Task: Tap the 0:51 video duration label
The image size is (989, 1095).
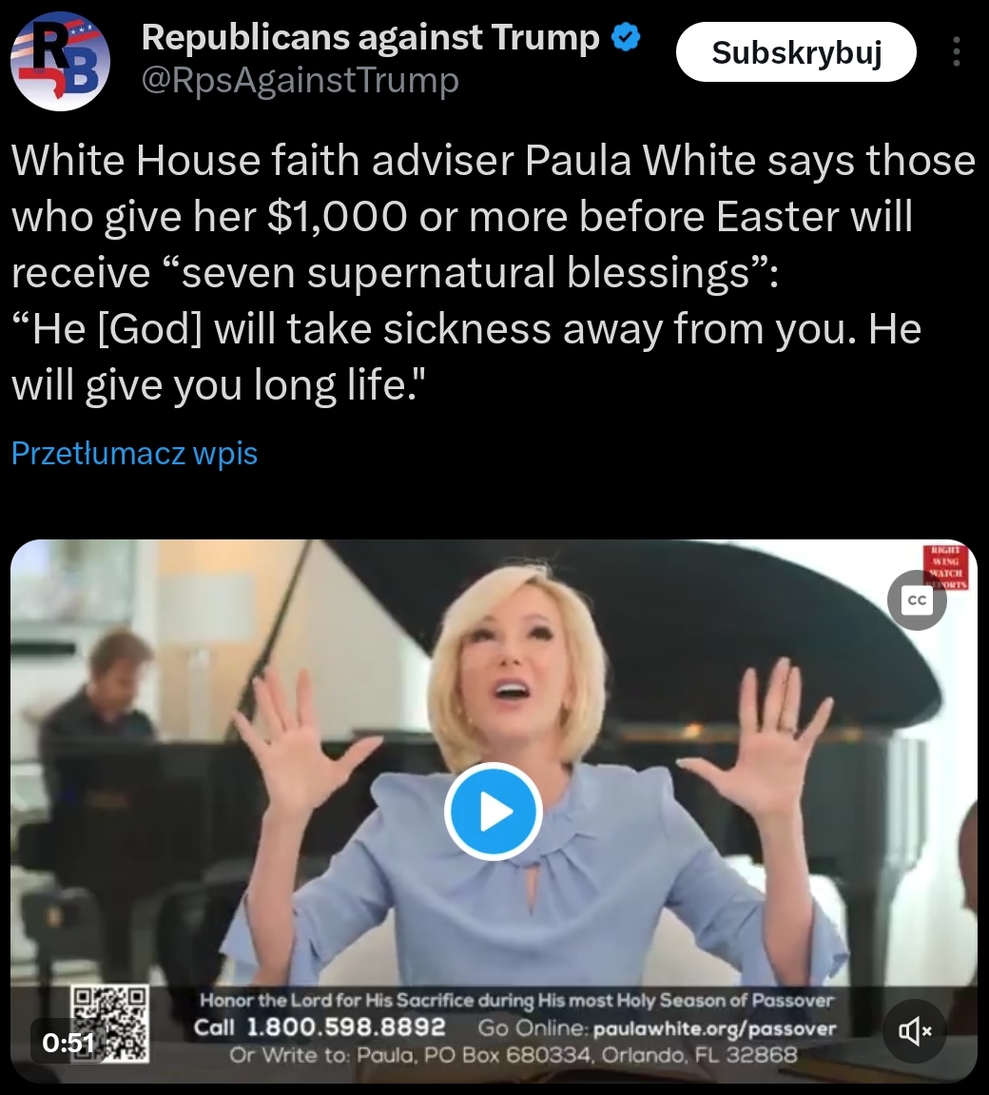Action: (68, 1043)
